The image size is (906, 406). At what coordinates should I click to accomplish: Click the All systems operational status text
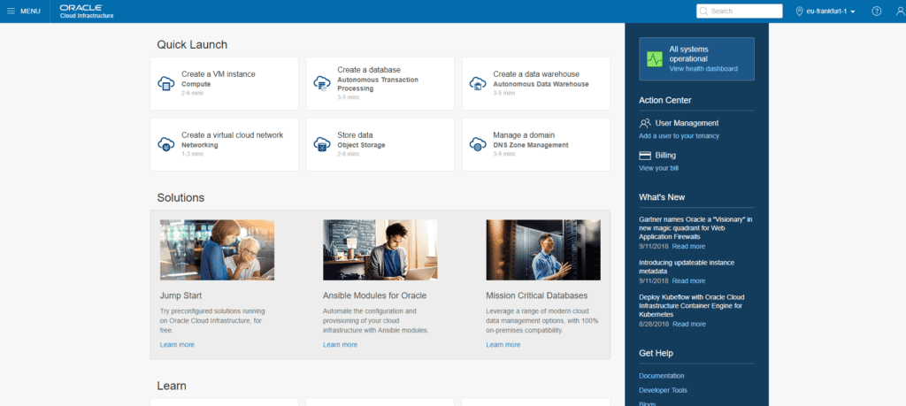(688, 54)
